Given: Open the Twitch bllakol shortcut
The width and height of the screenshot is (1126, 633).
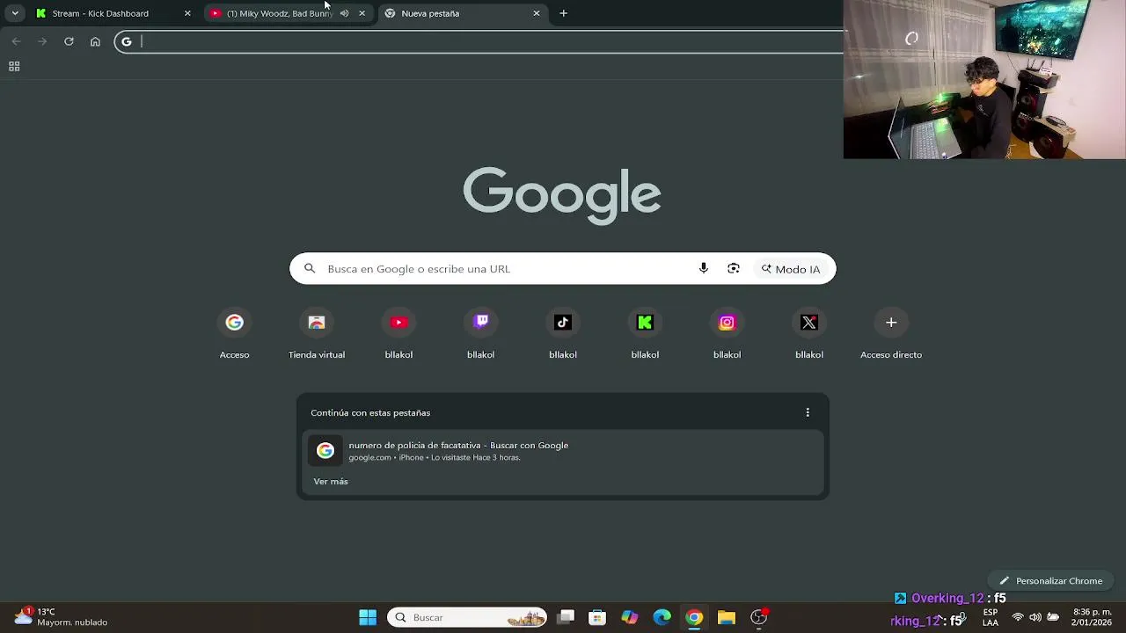Looking at the screenshot, I should tap(481, 334).
